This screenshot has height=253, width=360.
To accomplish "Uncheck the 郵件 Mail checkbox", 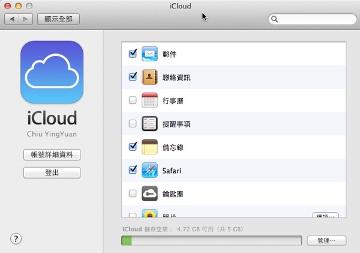I will (x=133, y=53).
